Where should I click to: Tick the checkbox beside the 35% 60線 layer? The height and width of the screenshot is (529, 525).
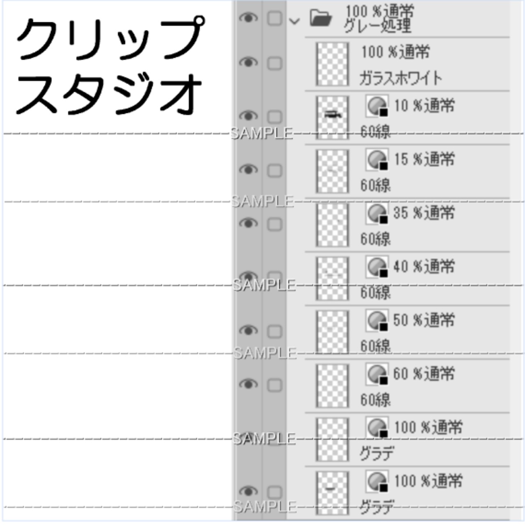point(275,224)
